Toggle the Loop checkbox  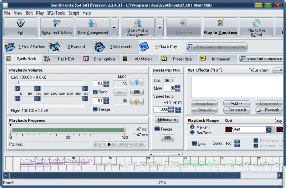[x=194, y=143]
